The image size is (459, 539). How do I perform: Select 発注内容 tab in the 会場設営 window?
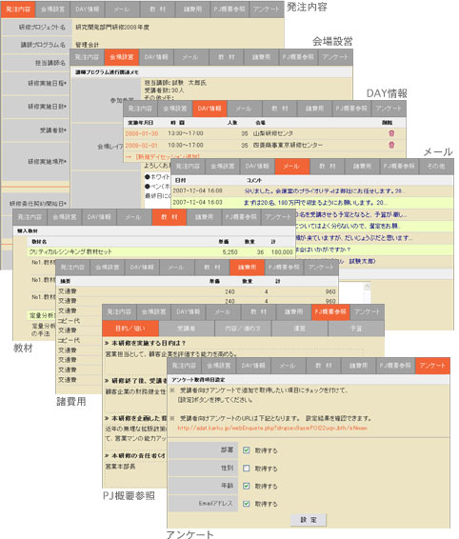(x=87, y=57)
